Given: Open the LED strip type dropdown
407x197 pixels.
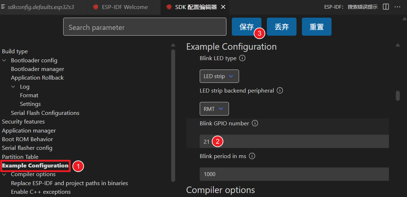Looking at the screenshot, I should (x=219, y=76).
